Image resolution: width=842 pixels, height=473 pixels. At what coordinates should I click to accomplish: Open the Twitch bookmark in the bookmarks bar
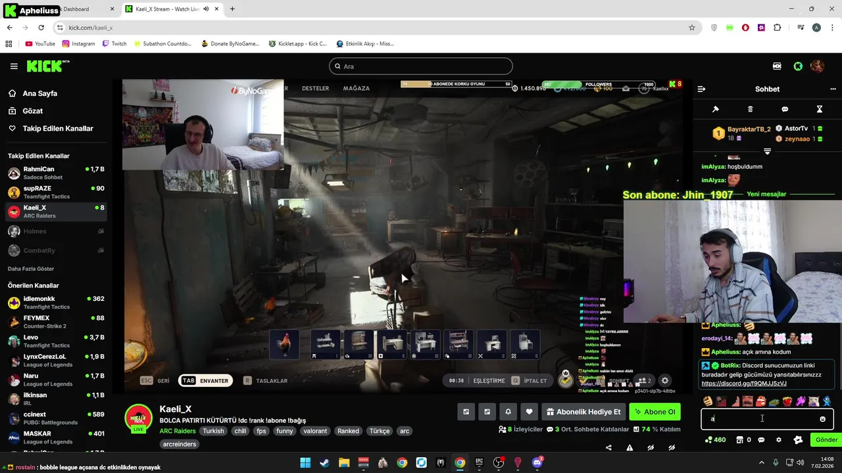pos(114,43)
